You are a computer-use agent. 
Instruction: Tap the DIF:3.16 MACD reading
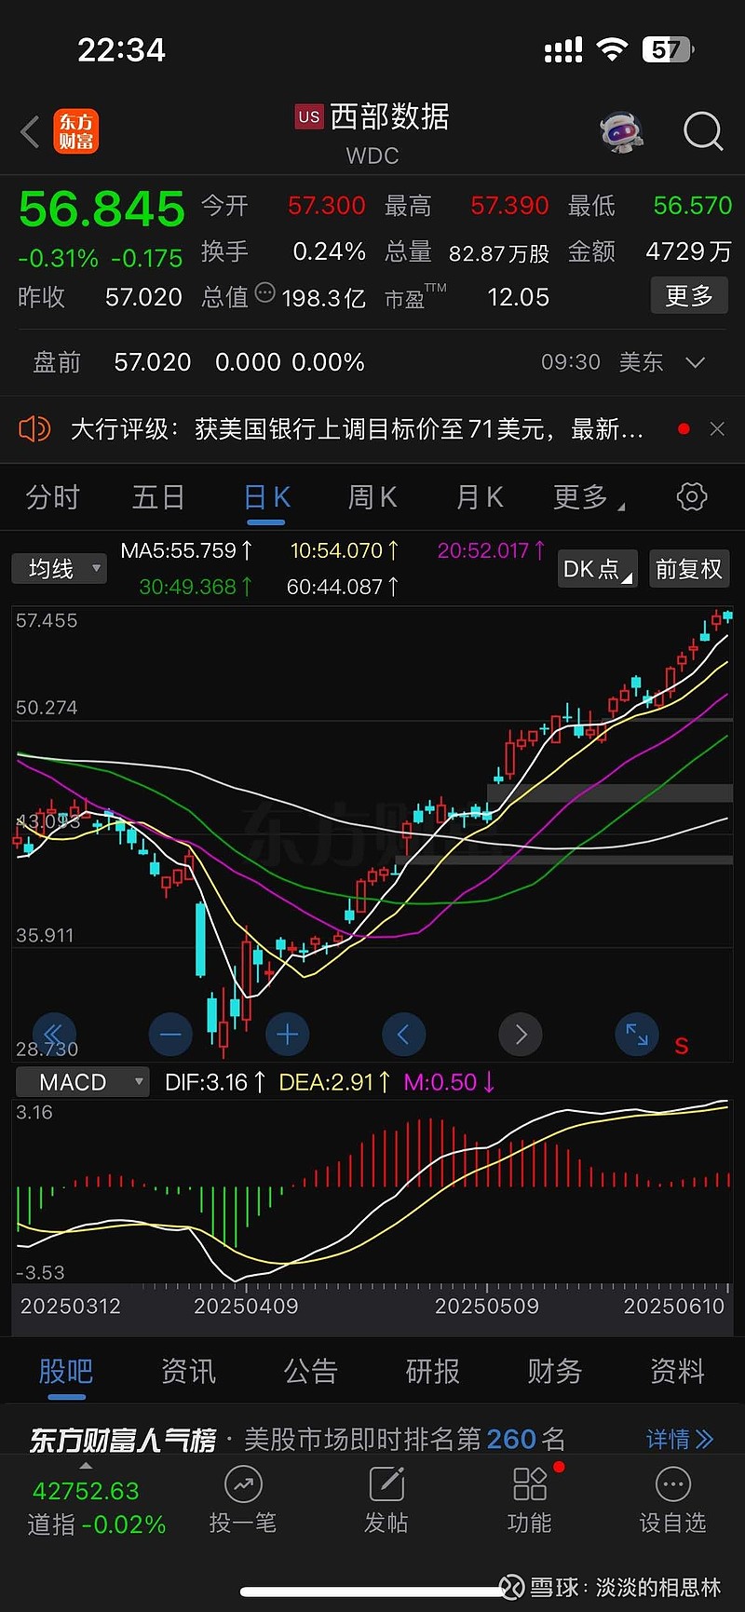pyautogui.click(x=215, y=1082)
